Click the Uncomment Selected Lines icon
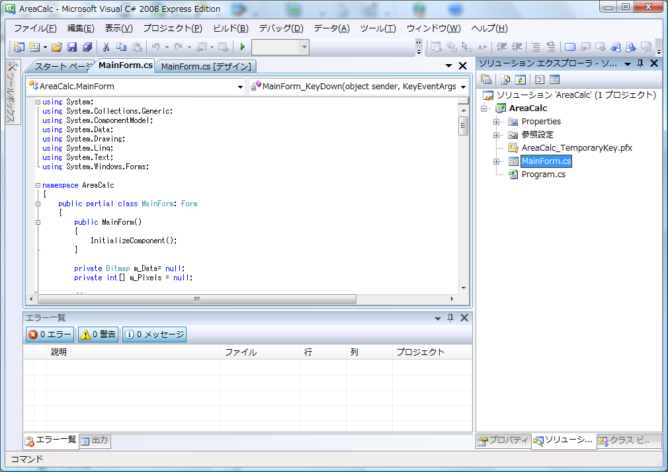This screenshot has width=668, height=472. click(x=551, y=47)
